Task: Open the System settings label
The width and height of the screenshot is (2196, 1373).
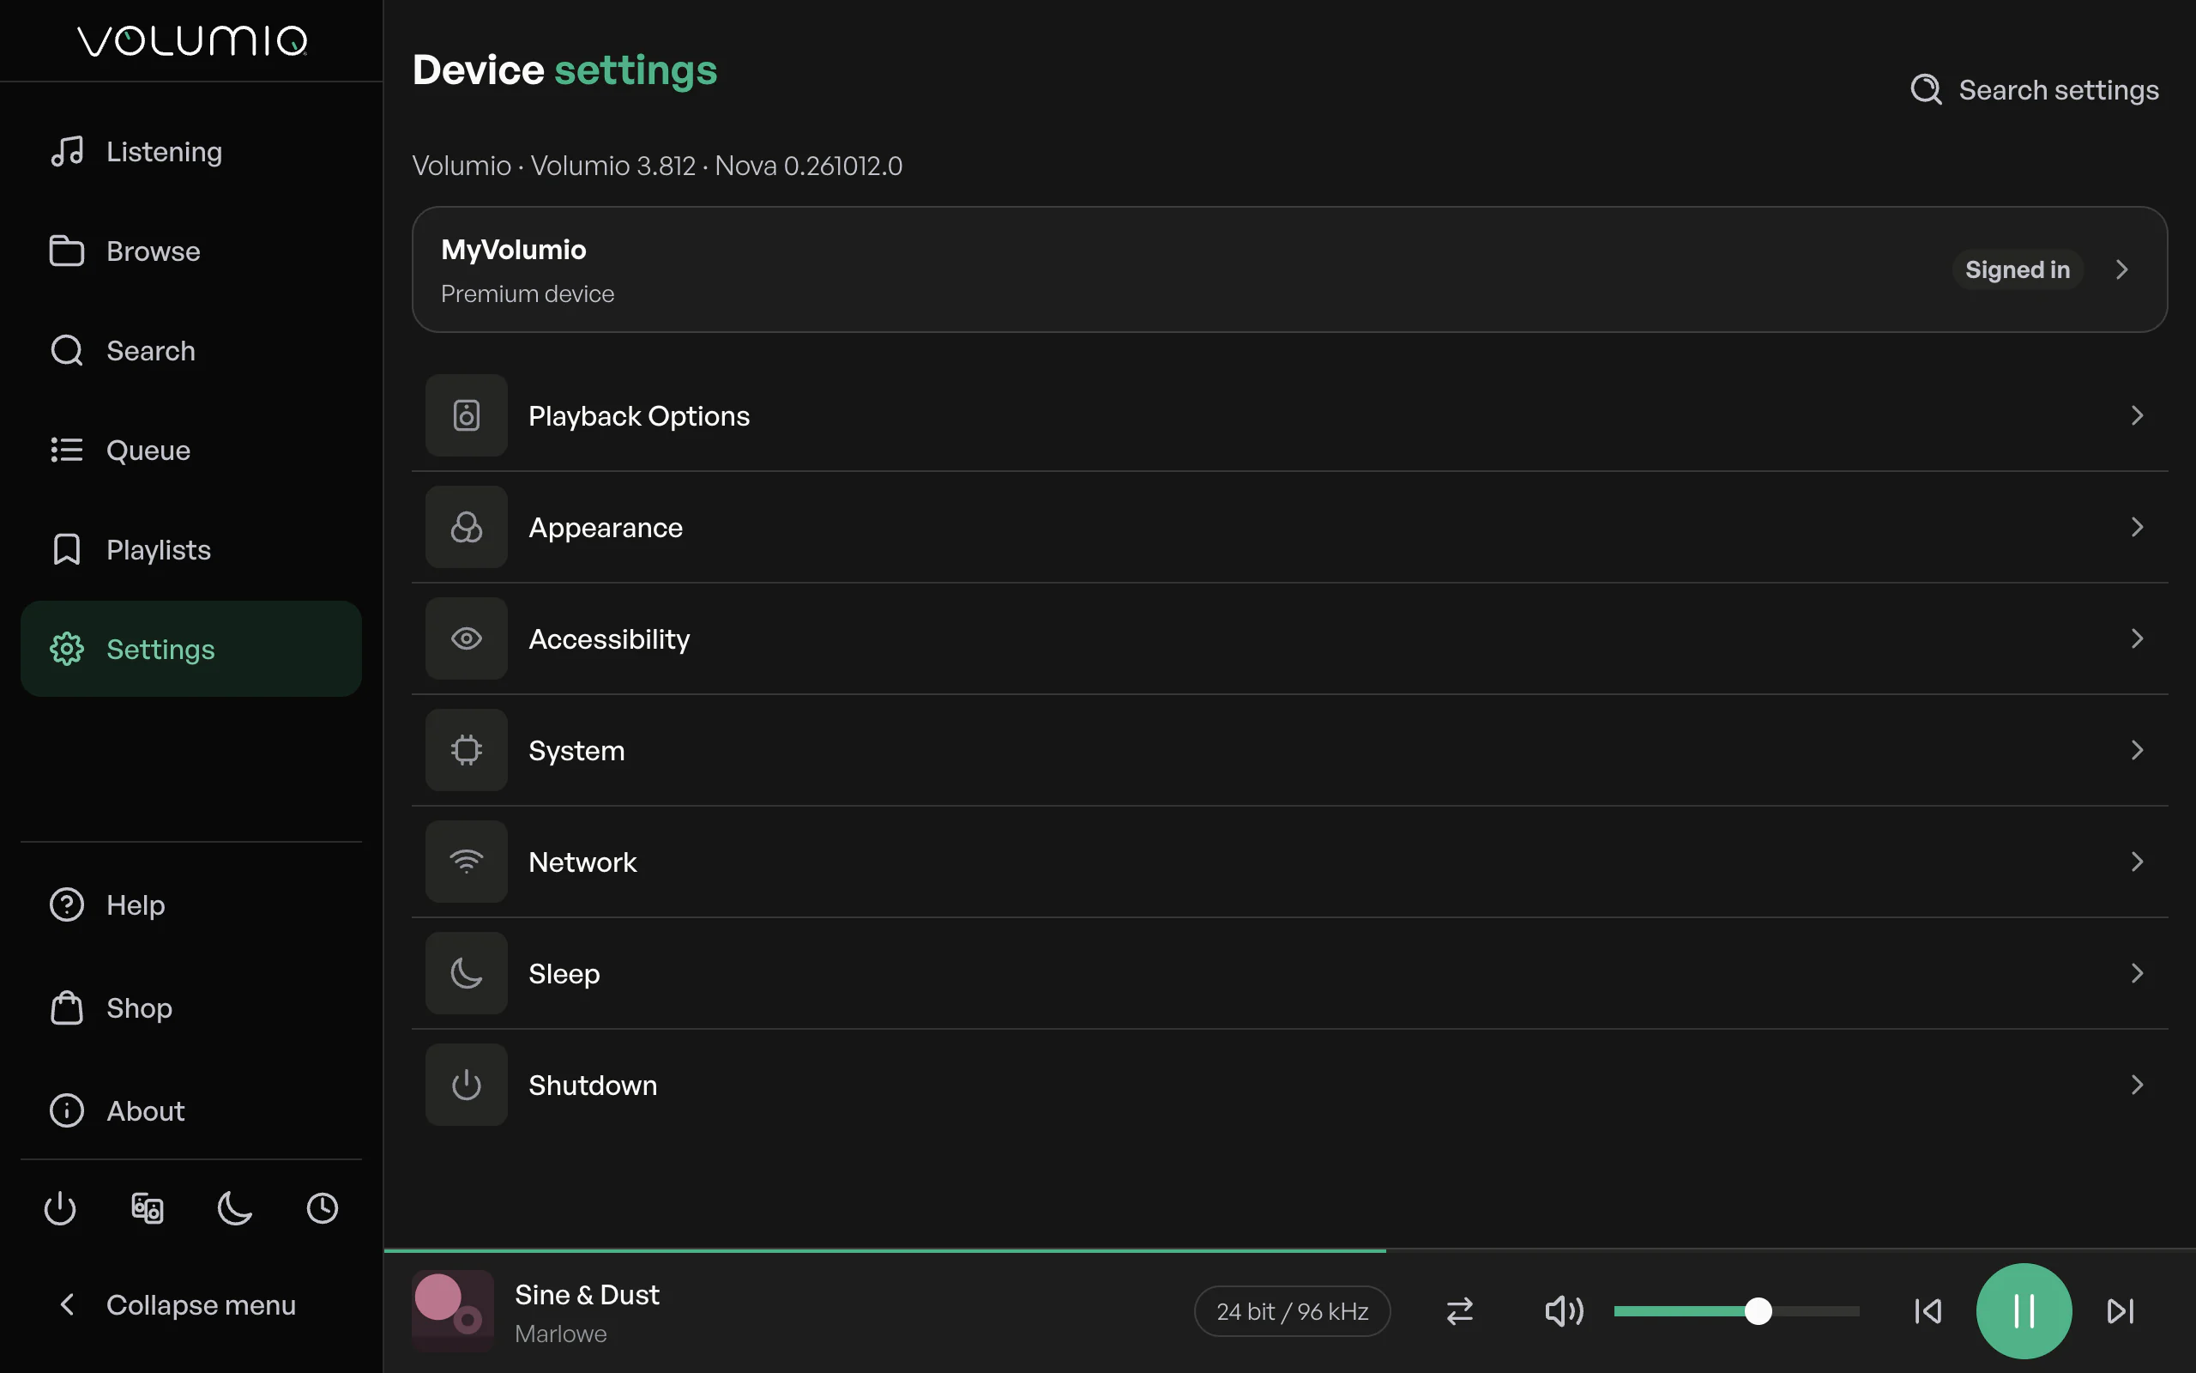Action: click(x=576, y=751)
